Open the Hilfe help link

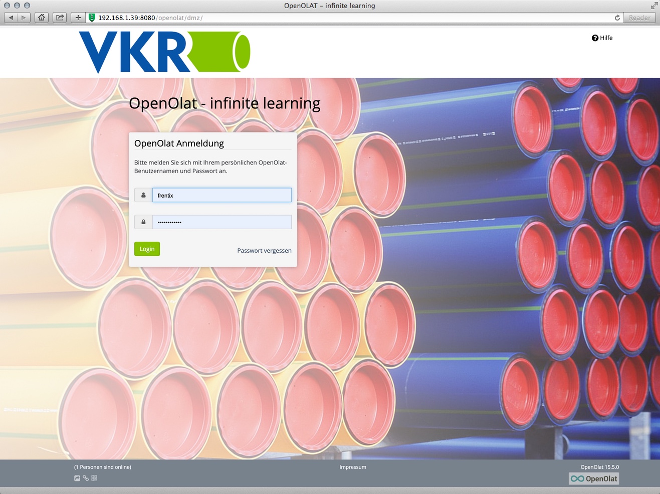pyautogui.click(x=602, y=38)
